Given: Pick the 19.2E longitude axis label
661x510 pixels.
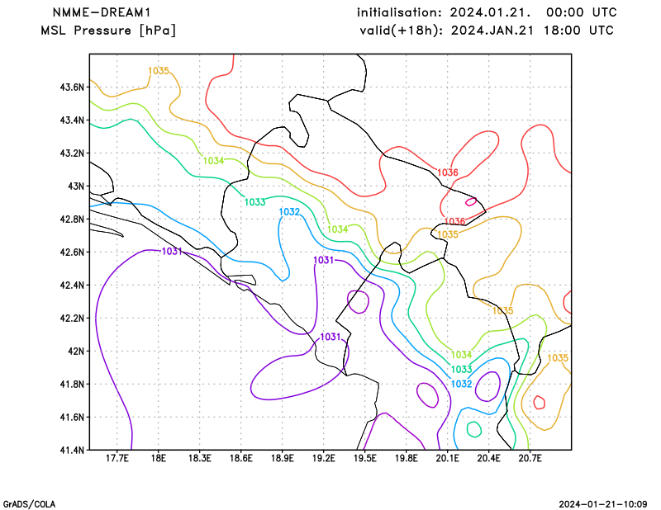Looking at the screenshot, I should (x=323, y=458).
